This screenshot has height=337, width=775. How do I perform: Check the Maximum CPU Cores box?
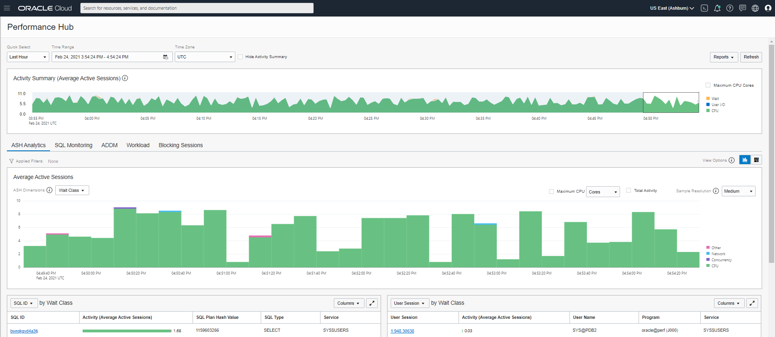coord(708,85)
